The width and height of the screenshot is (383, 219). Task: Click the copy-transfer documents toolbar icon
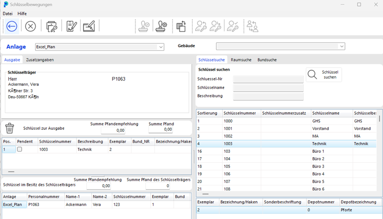181,26
